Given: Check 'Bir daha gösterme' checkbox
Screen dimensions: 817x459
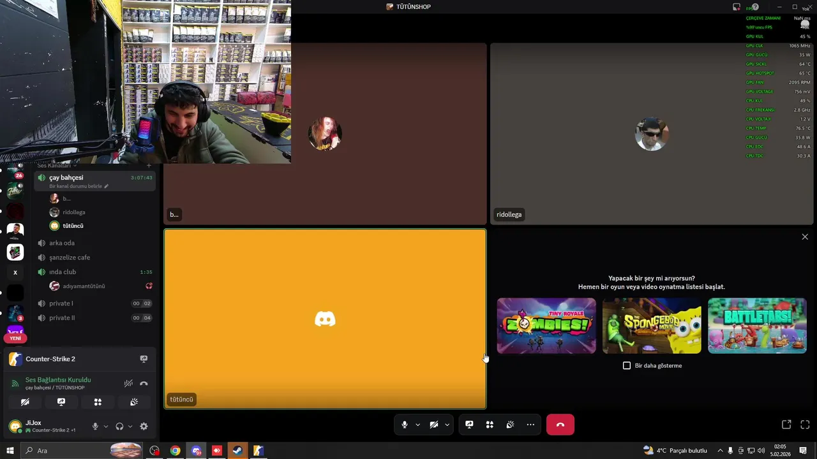Looking at the screenshot, I should (627, 365).
